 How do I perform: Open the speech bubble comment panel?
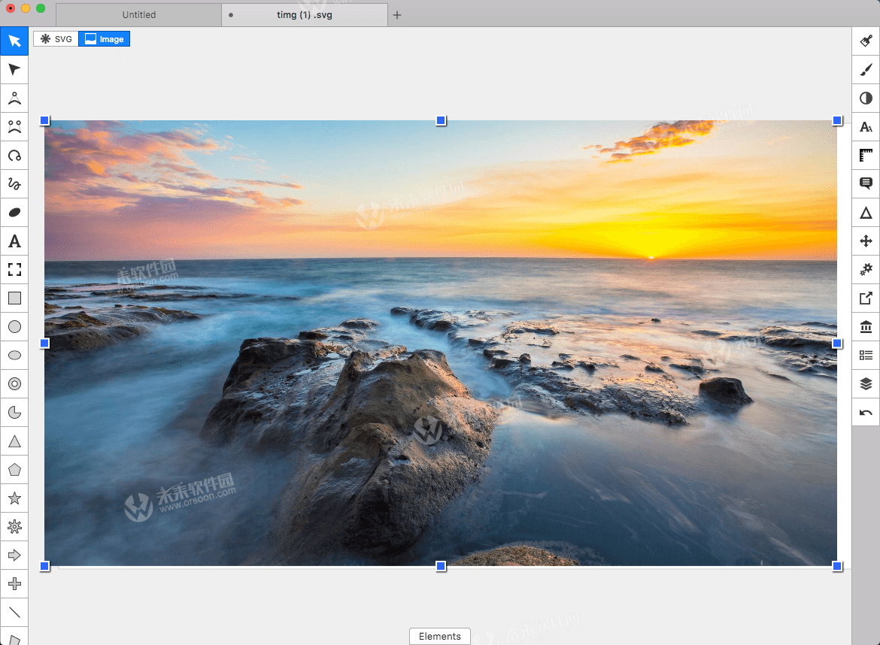pos(866,184)
